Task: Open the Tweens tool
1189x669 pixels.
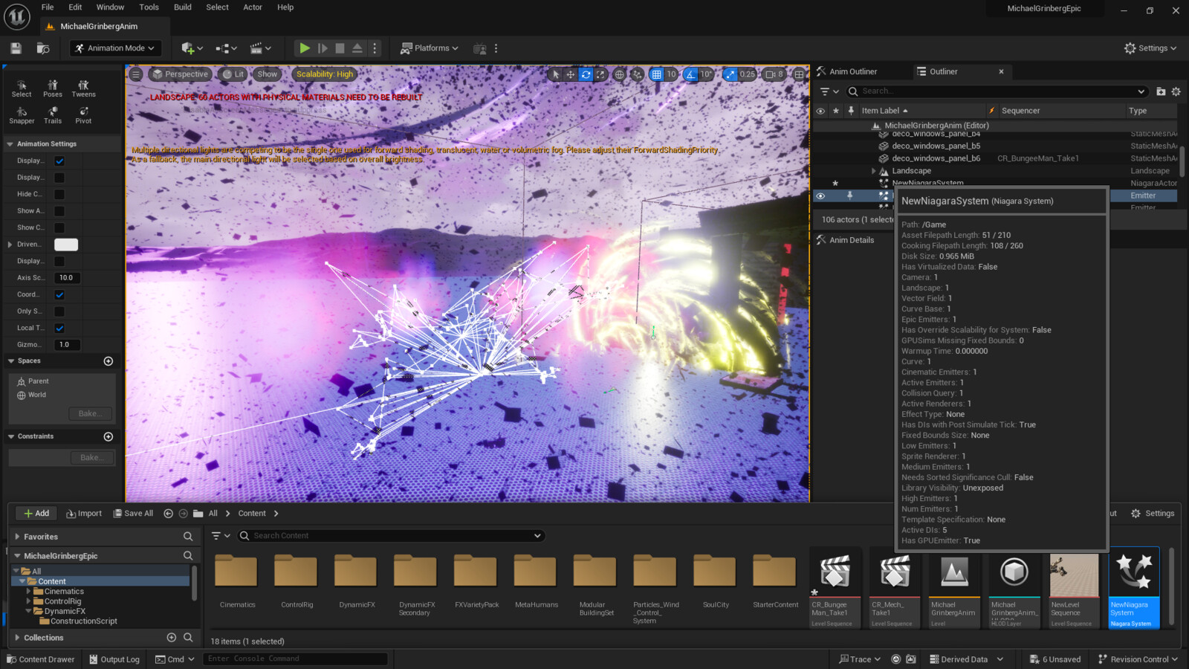Action: 83,88
